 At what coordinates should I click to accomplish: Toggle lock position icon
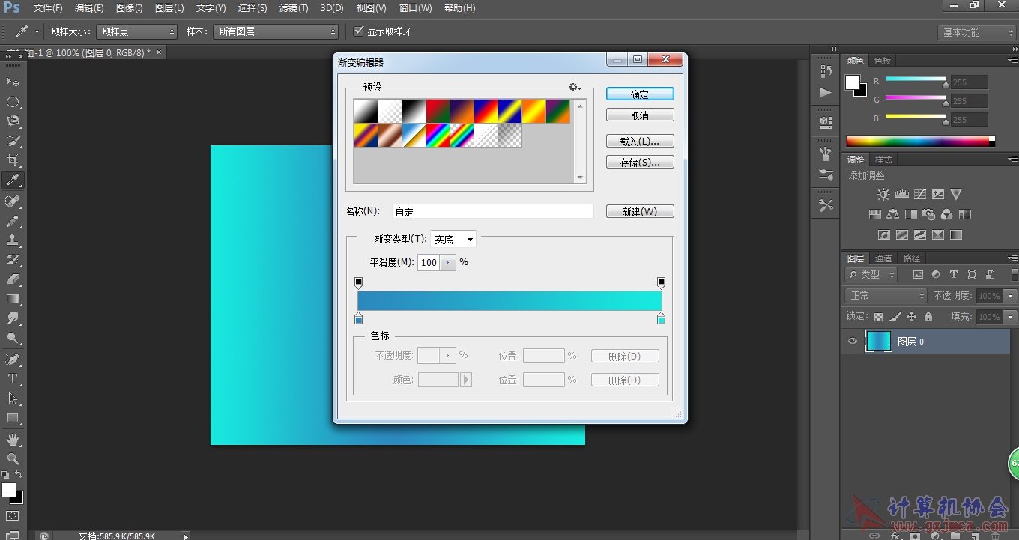[912, 317]
